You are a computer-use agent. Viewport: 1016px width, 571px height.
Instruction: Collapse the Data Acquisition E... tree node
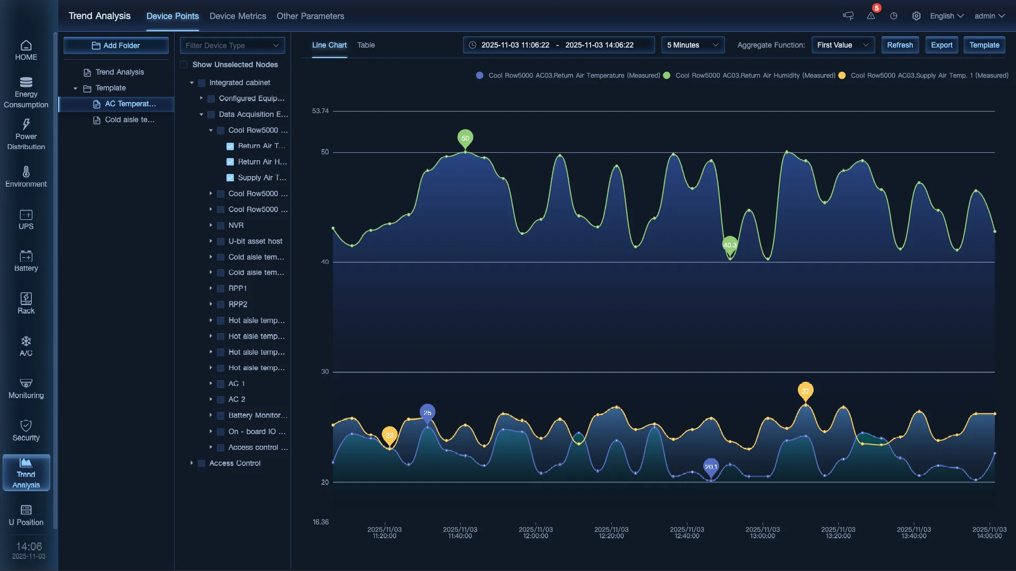pyautogui.click(x=201, y=114)
